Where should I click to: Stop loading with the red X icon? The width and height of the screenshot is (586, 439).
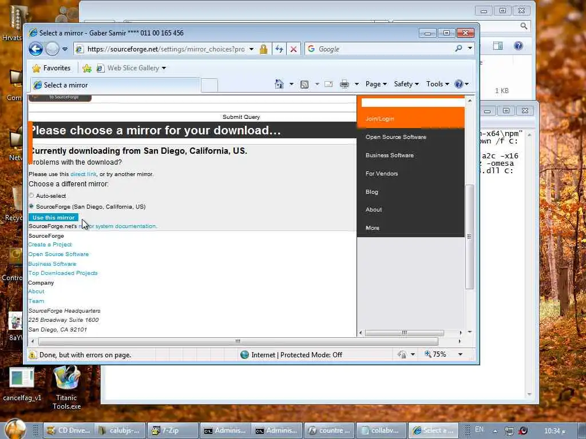294,49
